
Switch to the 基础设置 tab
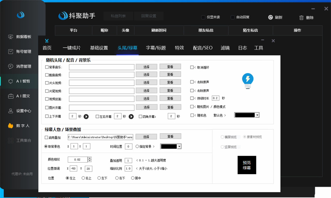coord(99,48)
